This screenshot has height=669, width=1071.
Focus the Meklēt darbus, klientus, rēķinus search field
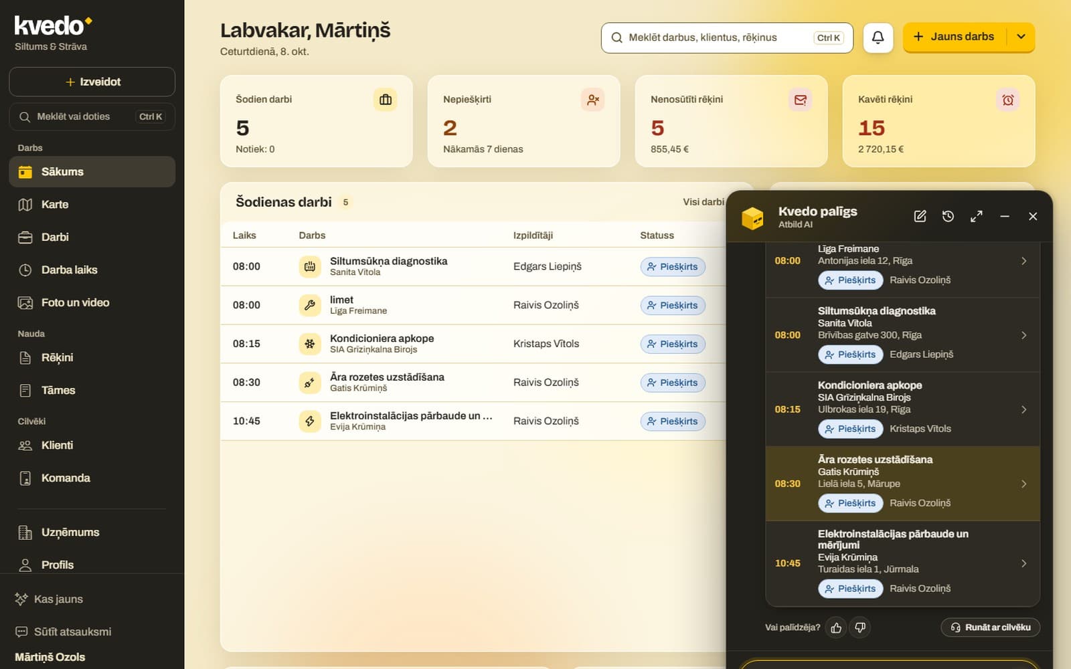(727, 38)
